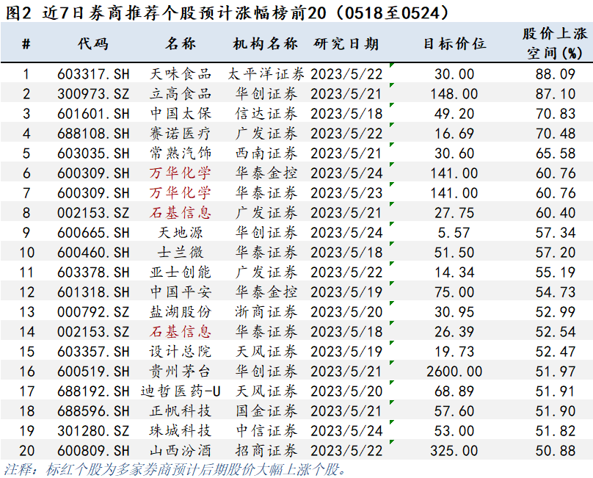The width and height of the screenshot is (593, 478).
Task: Click the 目标价位 column header
Action: coord(454,43)
